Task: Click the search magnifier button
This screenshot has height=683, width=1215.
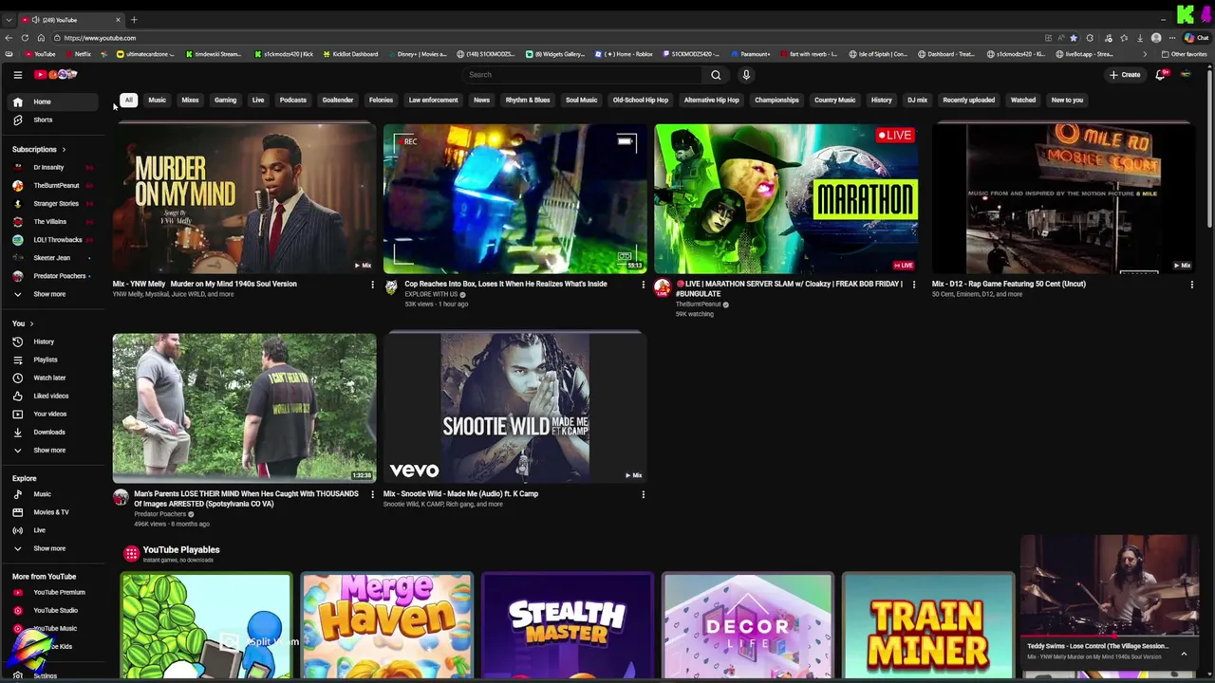Action: tap(716, 75)
